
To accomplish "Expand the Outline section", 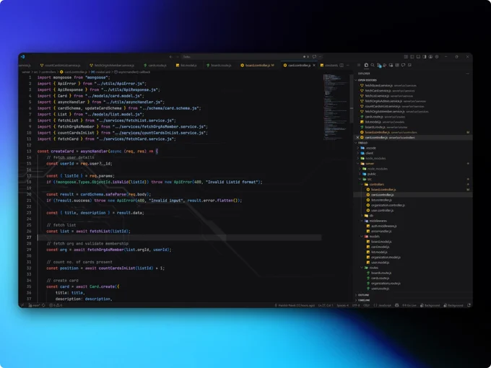I will (363, 295).
